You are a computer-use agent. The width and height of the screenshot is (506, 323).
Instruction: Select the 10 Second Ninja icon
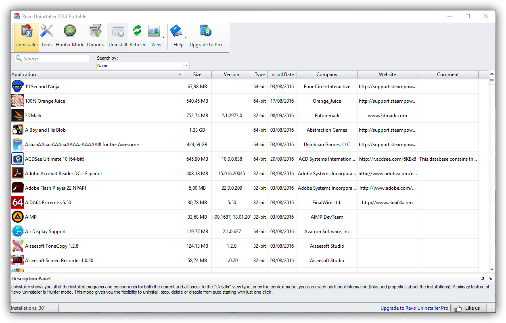point(18,87)
